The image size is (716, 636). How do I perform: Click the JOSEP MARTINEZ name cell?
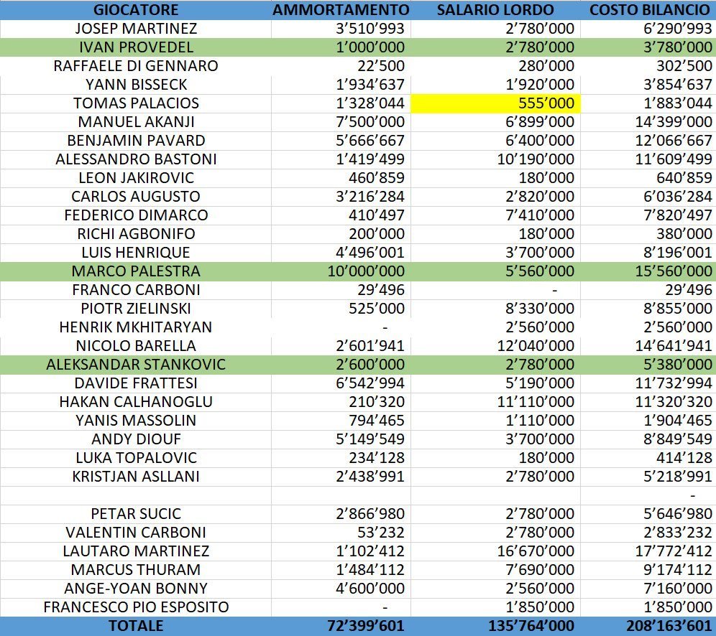click(136, 29)
